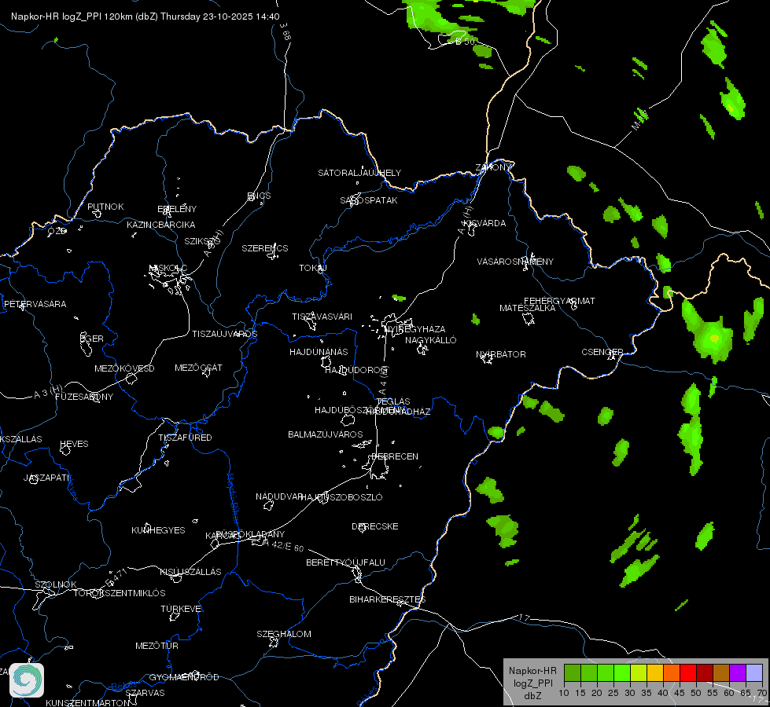770x707 pixels.
Task: Select the TOKAJ town label
Action: point(313,268)
